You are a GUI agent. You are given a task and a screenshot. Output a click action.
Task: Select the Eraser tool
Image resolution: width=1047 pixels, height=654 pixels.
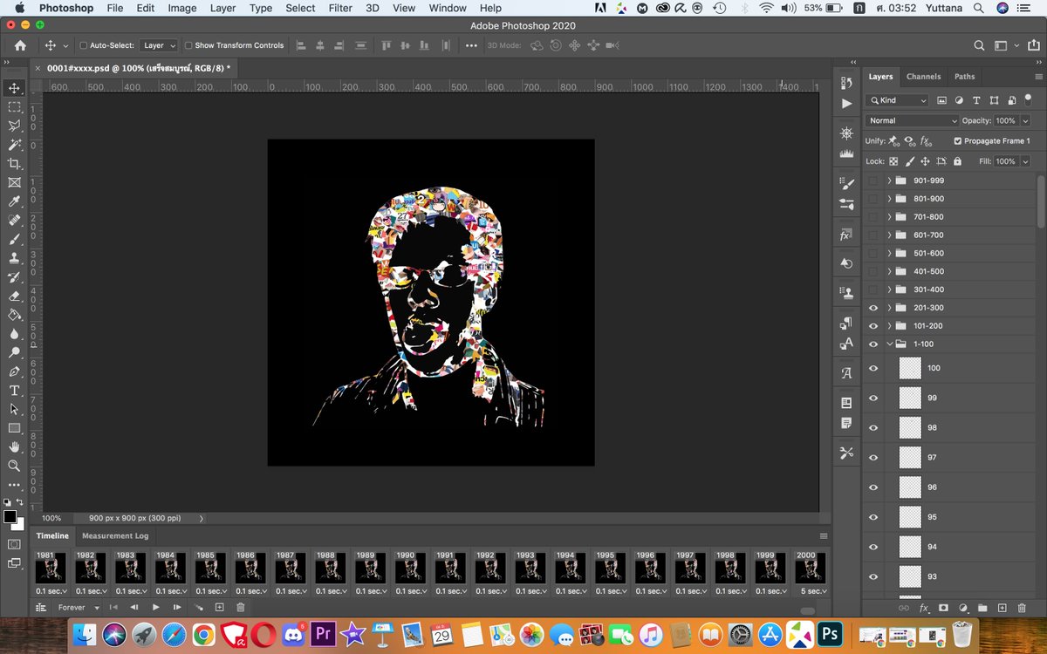(14, 296)
